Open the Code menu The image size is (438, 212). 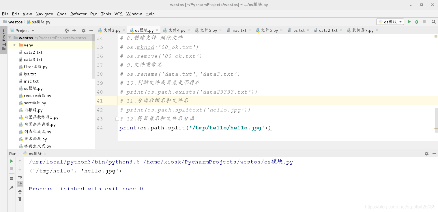pos(61,14)
